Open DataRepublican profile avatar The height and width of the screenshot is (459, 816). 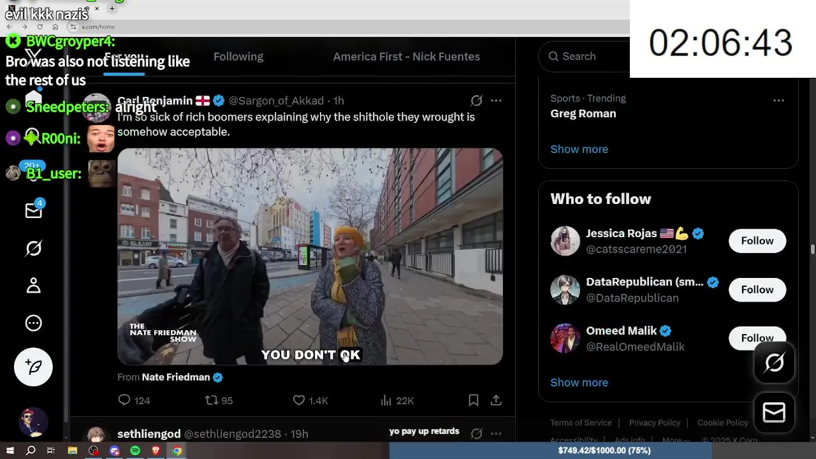(565, 289)
